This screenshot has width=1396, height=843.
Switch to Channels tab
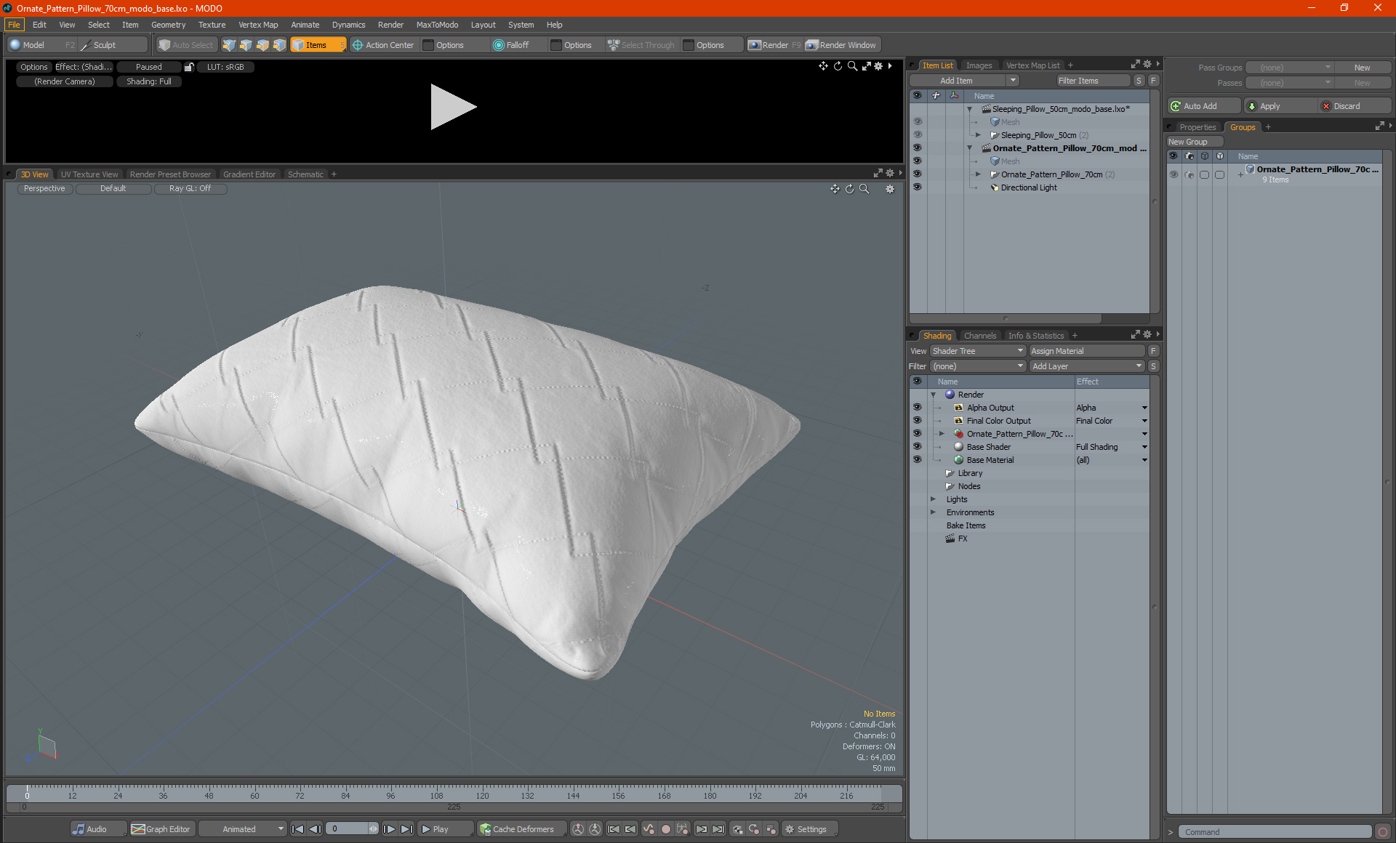pos(979,336)
